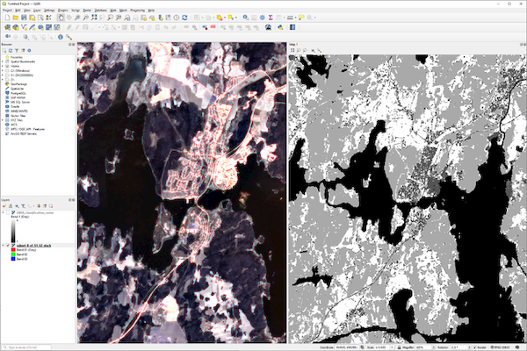The width and height of the screenshot is (527, 351).
Task: Expand all layers in Layers panel
Action: [x=39, y=206]
